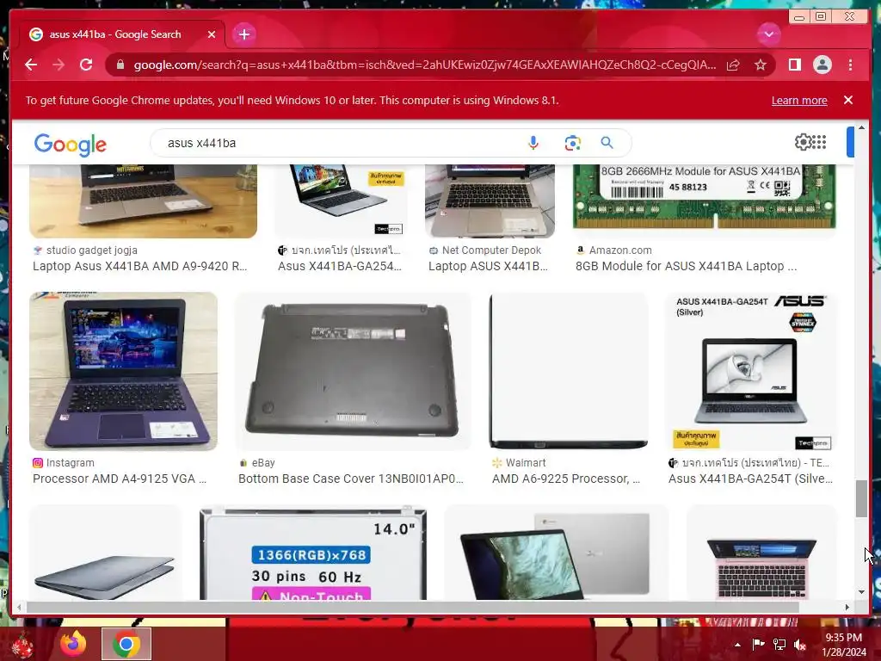The width and height of the screenshot is (881, 661).
Task: Open Google quick settings gear
Action: coord(803,142)
